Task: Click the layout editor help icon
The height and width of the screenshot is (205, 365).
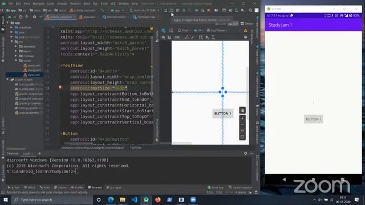Action: 246,37
